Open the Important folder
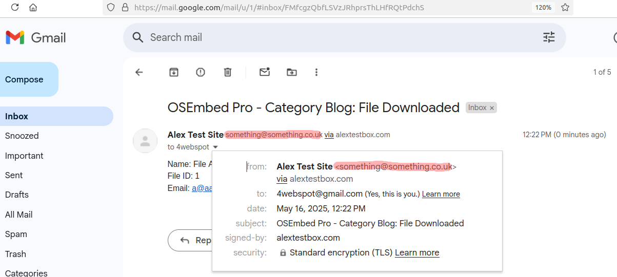Viewport: 617px width, 277px height. tap(24, 156)
